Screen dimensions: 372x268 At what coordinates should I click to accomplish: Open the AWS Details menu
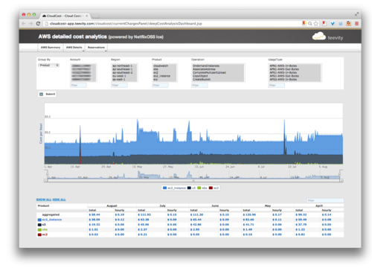(x=74, y=48)
